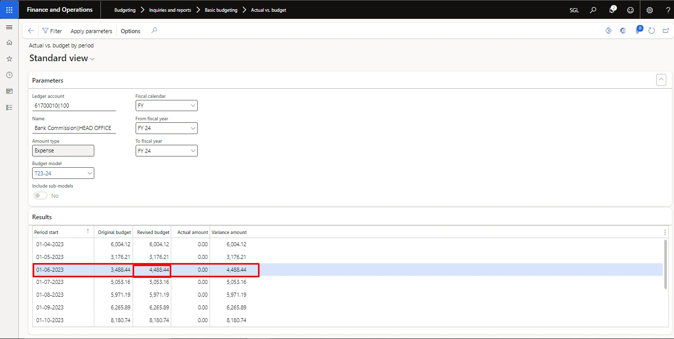Click Finance and Operations title
The width and height of the screenshot is (674, 339).
pyautogui.click(x=60, y=10)
